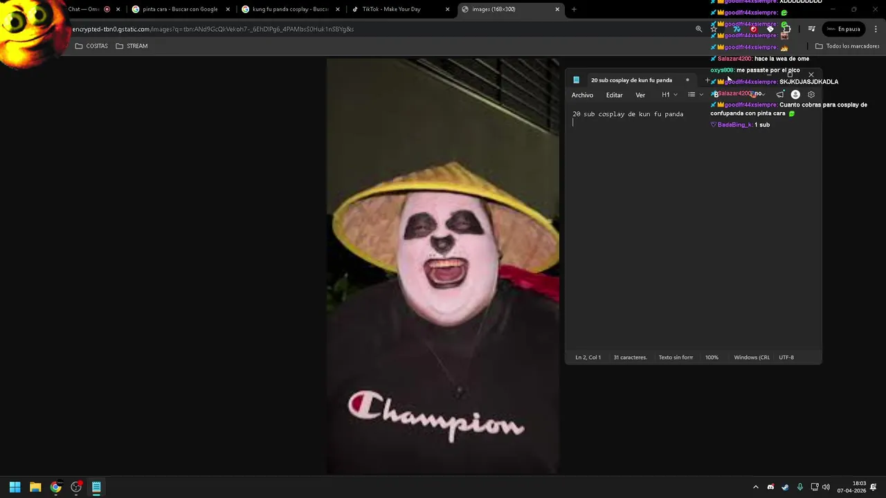886x498 pixels.
Task: Open the notifications bell icon
Action: pos(874,487)
